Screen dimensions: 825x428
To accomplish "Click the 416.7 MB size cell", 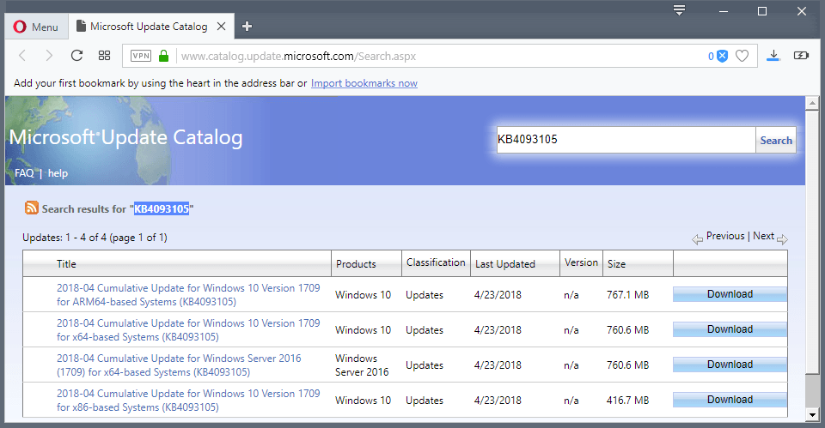I will (627, 401).
